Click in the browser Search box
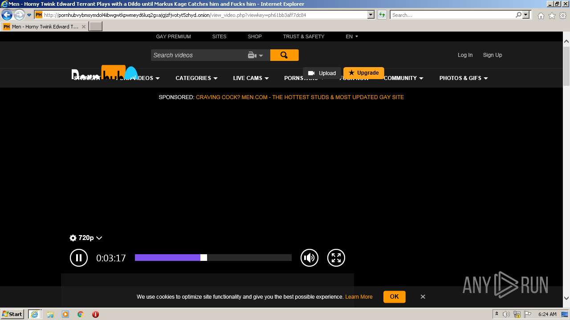Screen dimensions: 570x320 tap(452, 15)
